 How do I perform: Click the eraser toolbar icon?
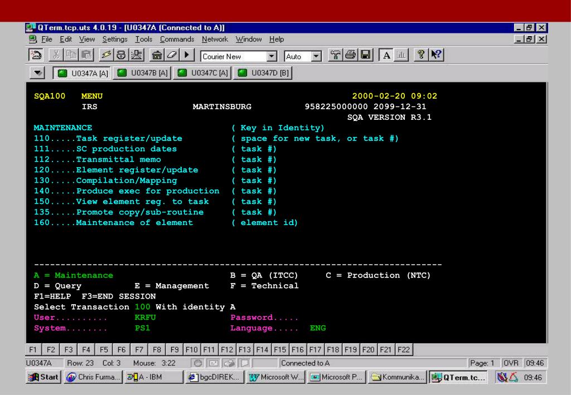pos(172,55)
